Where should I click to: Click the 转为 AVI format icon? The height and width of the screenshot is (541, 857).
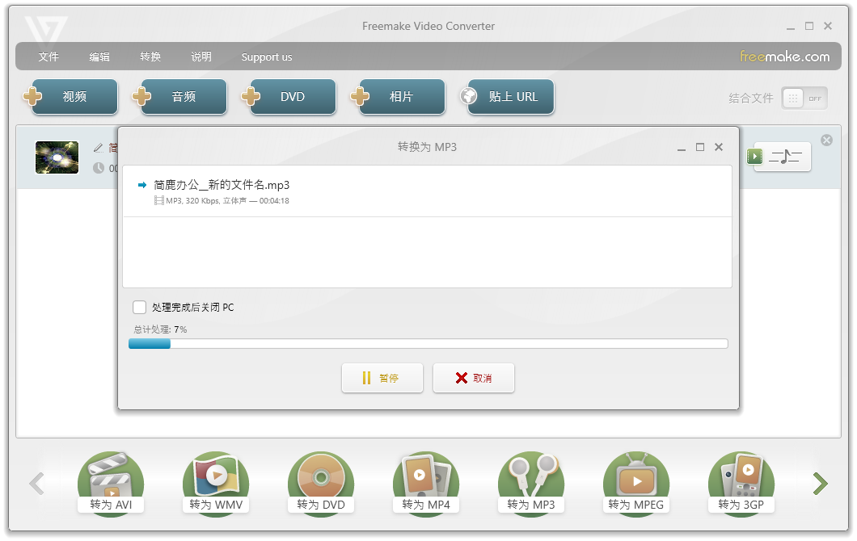coord(111,483)
